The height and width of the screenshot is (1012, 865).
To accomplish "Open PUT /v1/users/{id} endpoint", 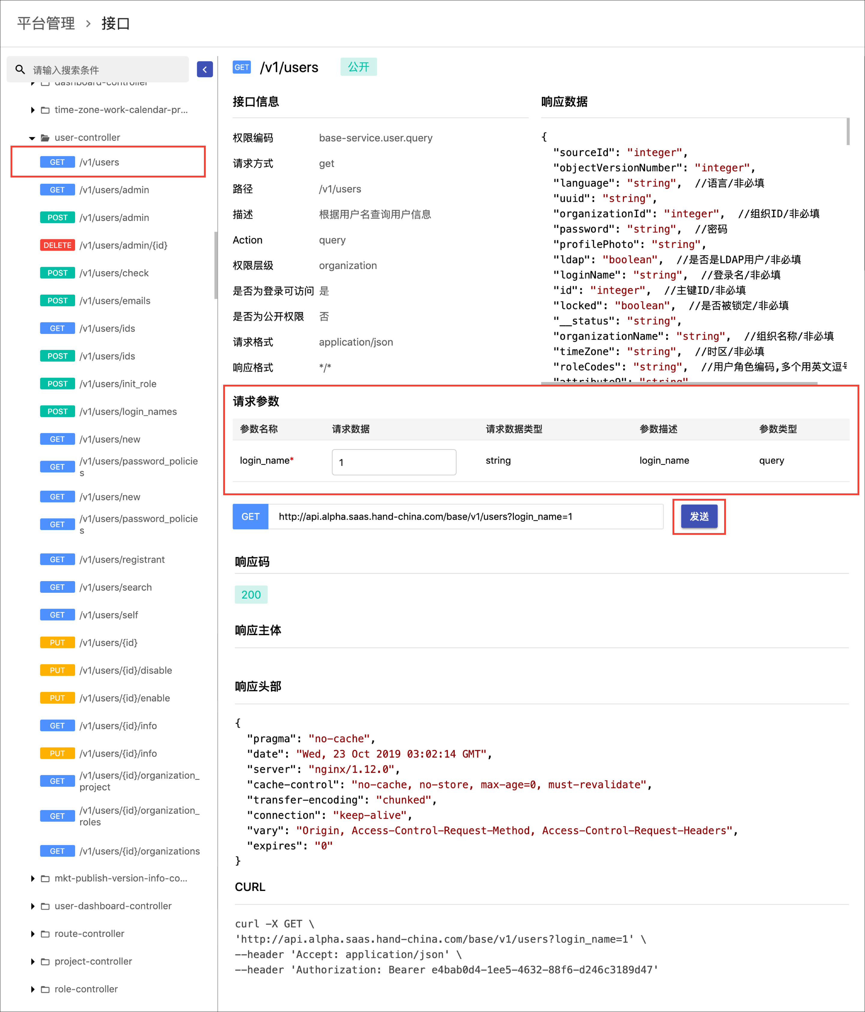I will pyautogui.click(x=108, y=643).
